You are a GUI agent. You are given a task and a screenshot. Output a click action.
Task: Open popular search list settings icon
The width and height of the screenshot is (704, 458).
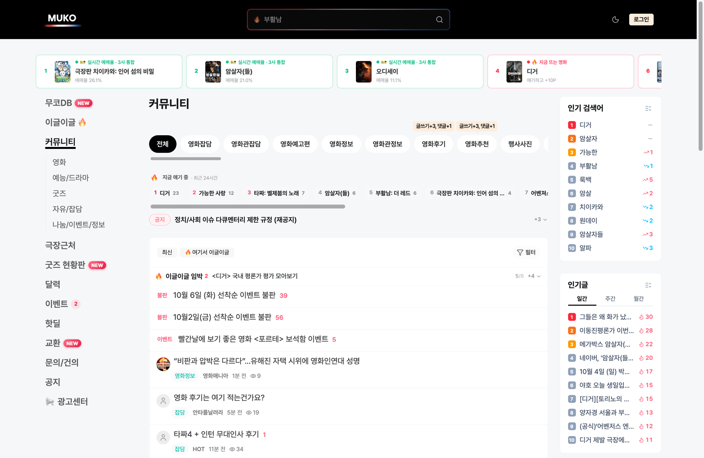tap(648, 108)
